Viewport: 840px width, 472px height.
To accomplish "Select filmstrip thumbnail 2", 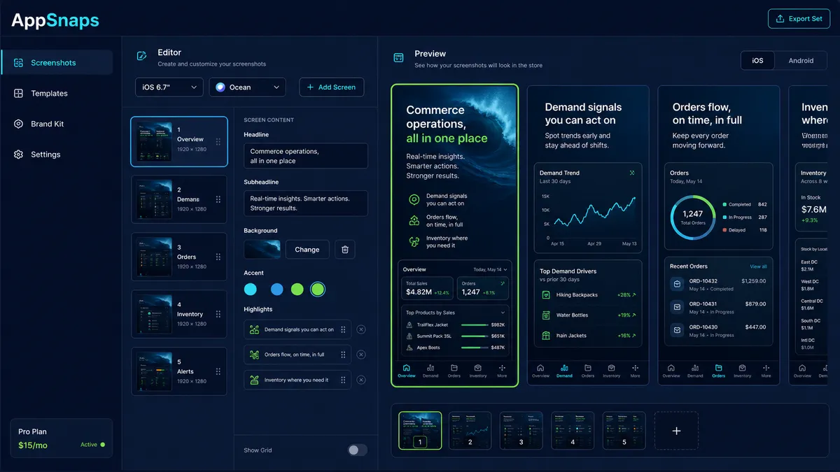I will coord(470,430).
